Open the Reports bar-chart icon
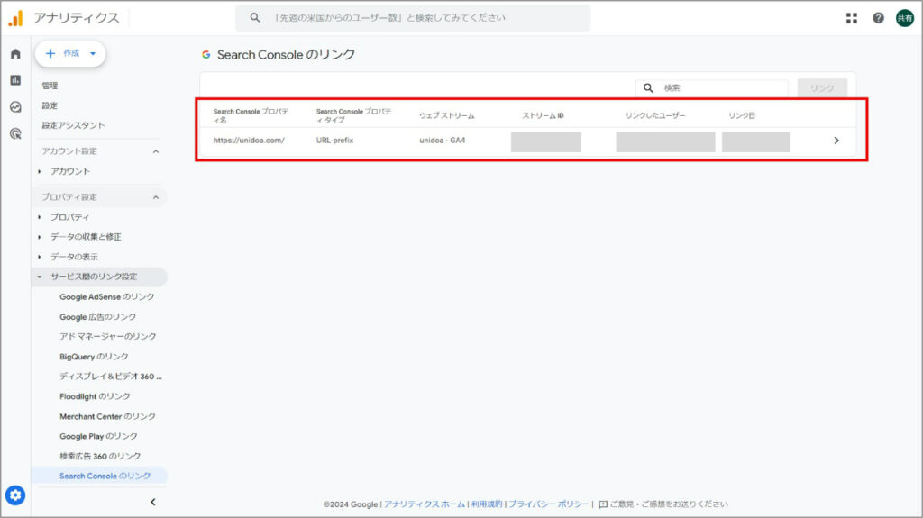The width and height of the screenshot is (923, 518). (16, 80)
